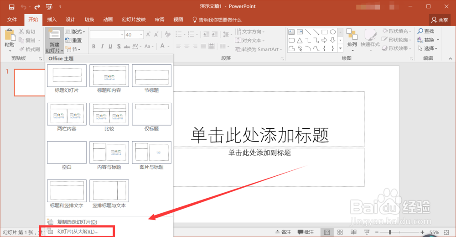Switch to the Transitions (切换) tab
This screenshot has height=237, width=456.
[89, 20]
